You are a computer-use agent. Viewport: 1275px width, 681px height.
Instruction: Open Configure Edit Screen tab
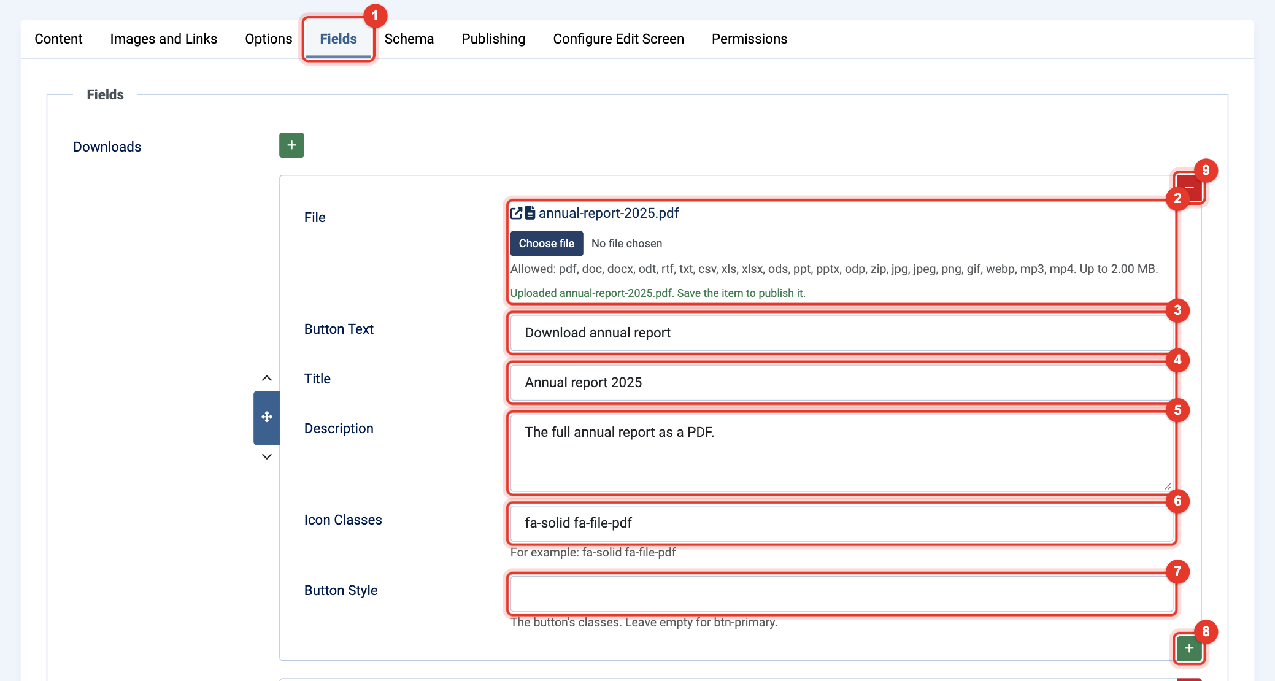618,39
